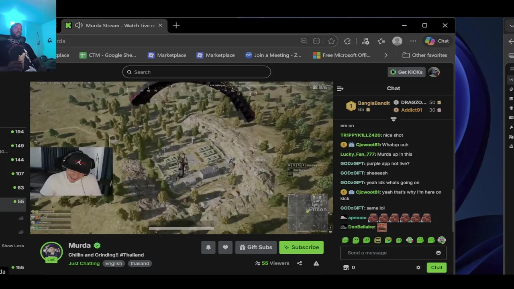Viewport: 514px width, 289px height.
Task: Click the share stream icon
Action: [x=300, y=263]
